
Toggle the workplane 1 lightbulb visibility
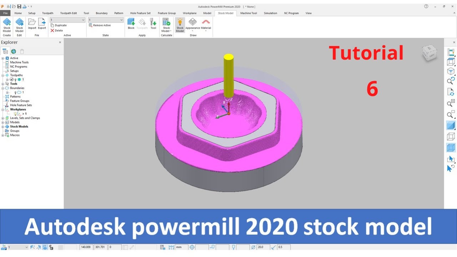[15, 114]
